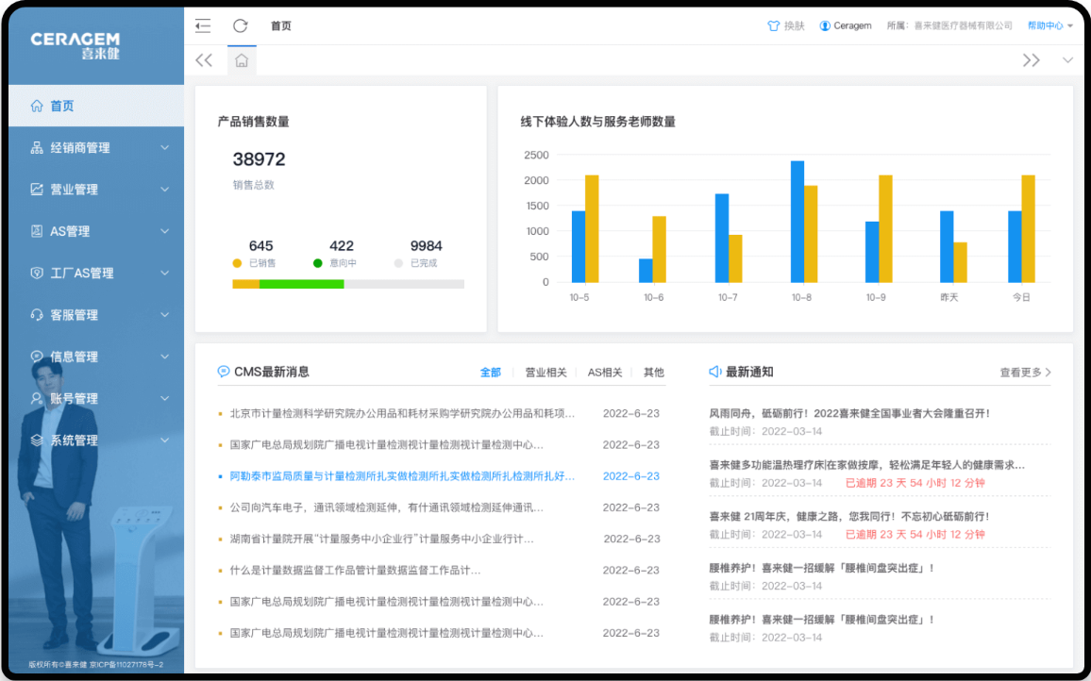This screenshot has width=1091, height=681.
Task: Click the 最新通知 speaker icon
Action: (x=715, y=372)
